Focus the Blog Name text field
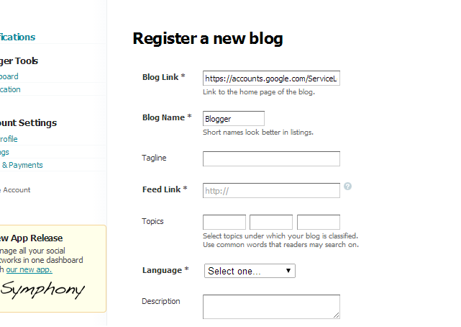Viewport: 461px width, 327px height. click(x=234, y=118)
